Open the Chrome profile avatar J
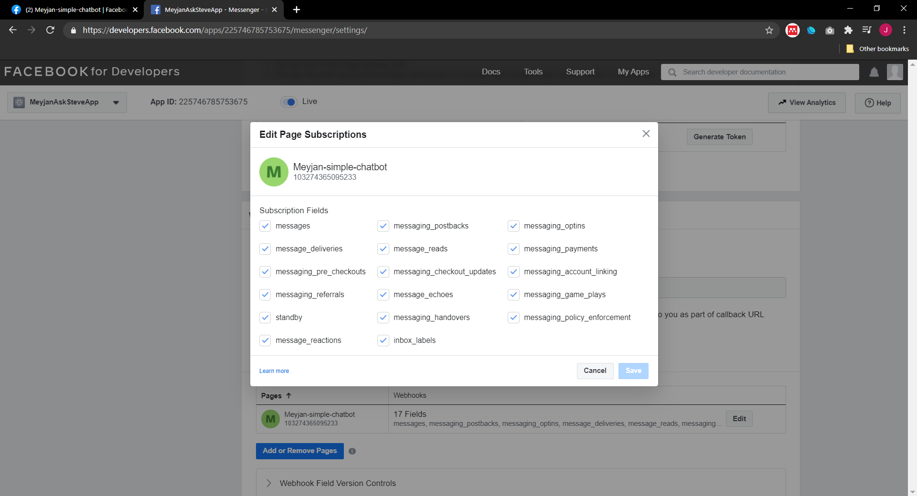This screenshot has height=496, width=917. tap(885, 30)
